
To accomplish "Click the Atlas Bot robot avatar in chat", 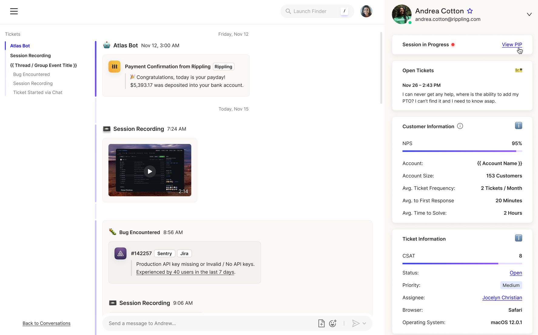I will pyautogui.click(x=106, y=45).
